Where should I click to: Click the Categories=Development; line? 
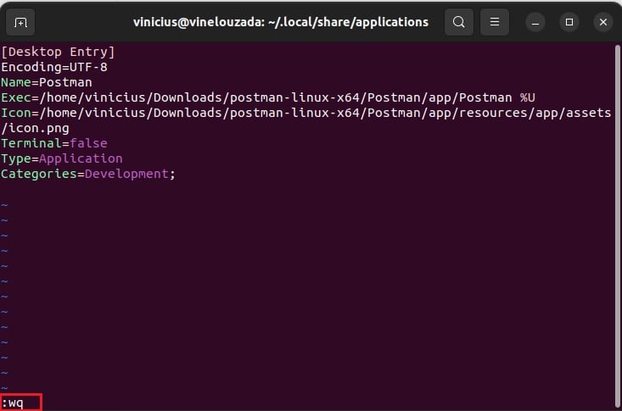(88, 174)
